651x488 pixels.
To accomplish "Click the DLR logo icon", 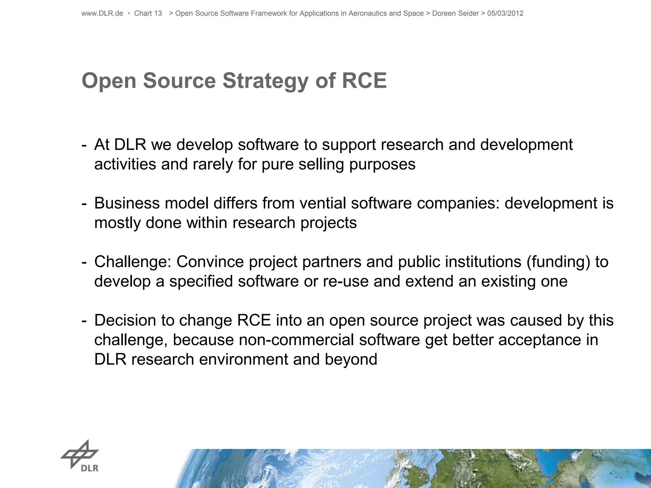I will 79,456.
